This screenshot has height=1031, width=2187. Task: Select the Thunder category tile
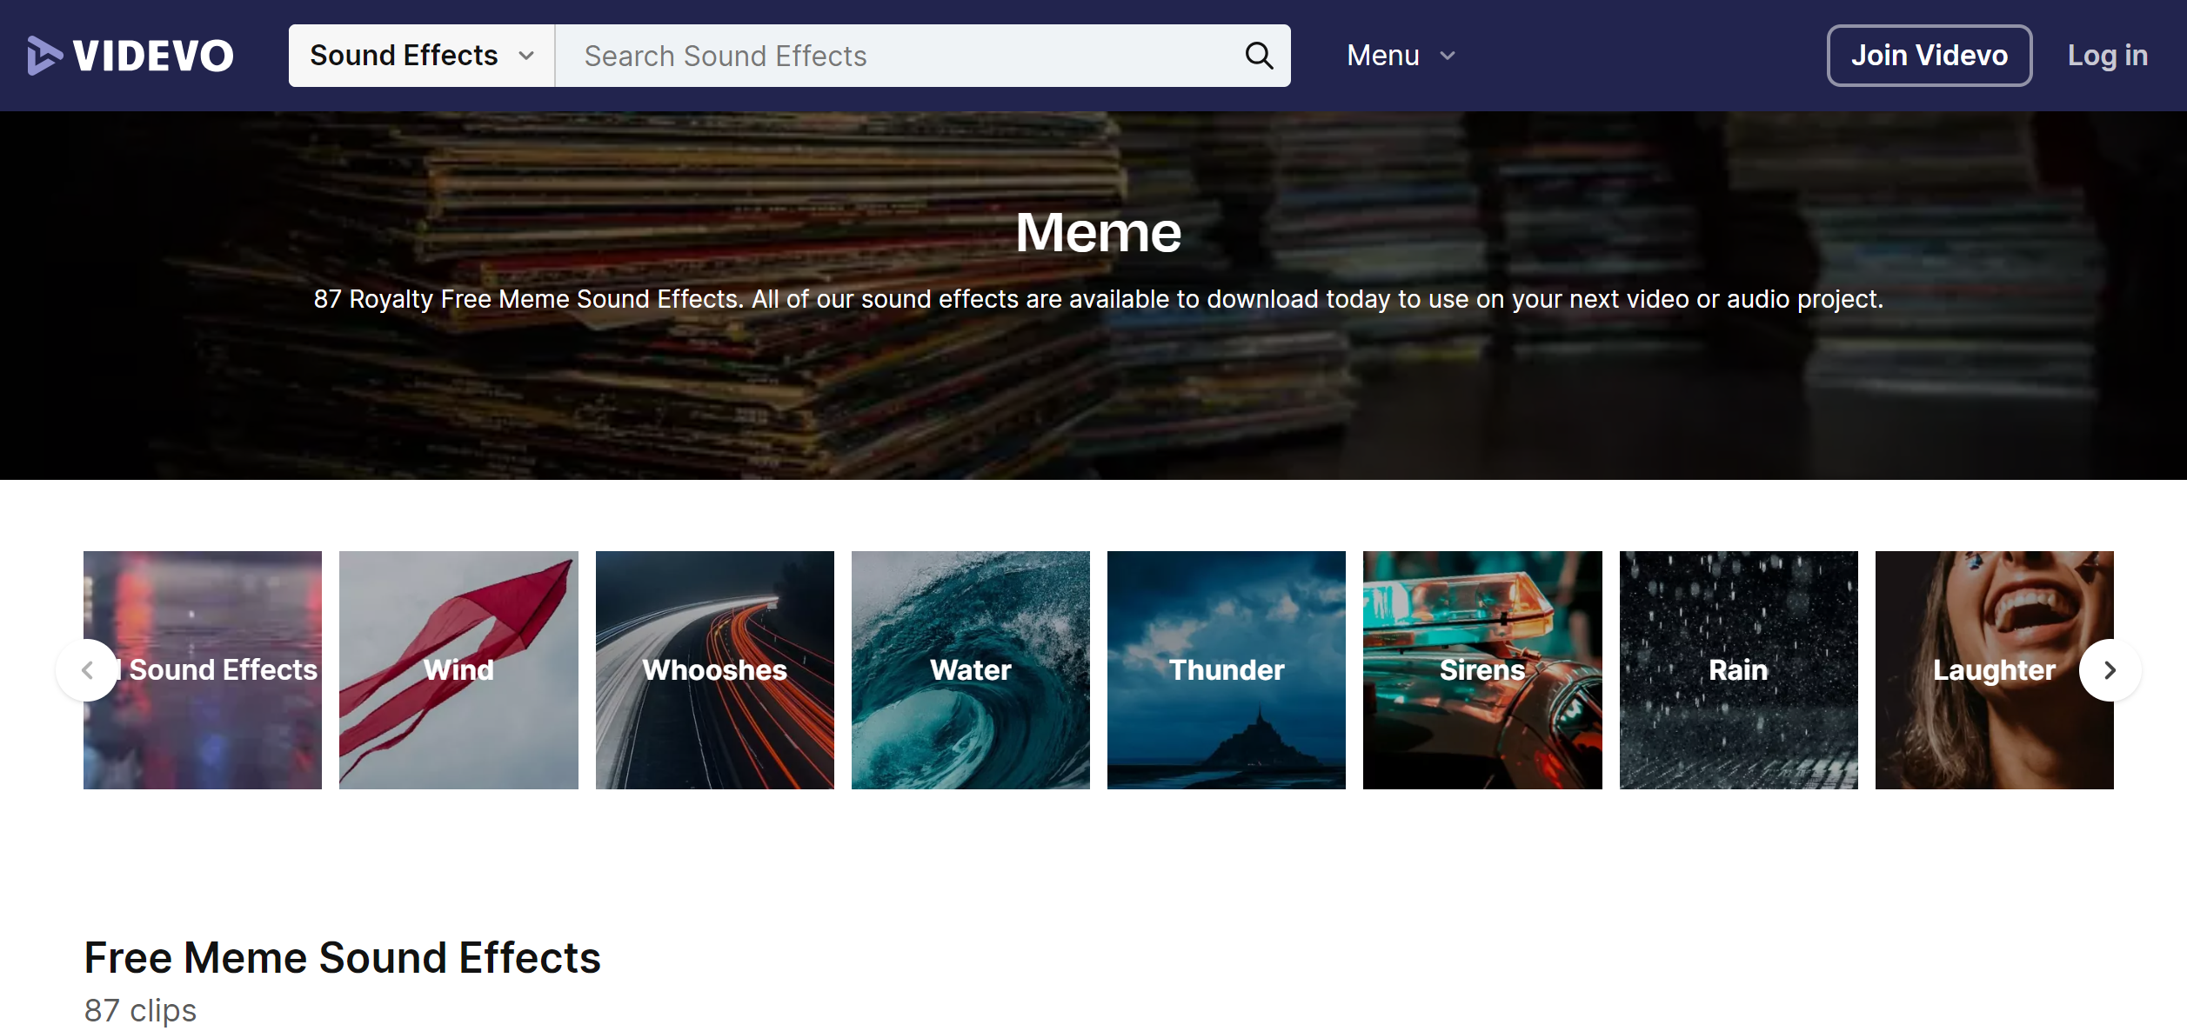click(x=1226, y=669)
